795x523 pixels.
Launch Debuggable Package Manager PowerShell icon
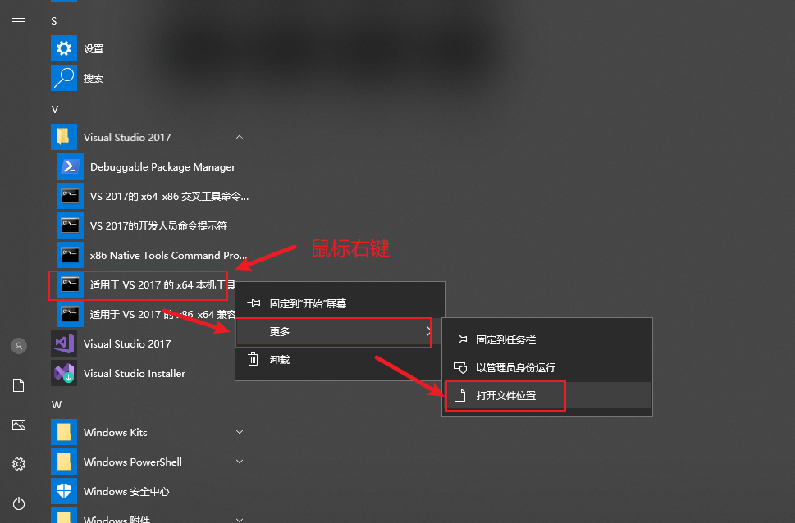[71, 166]
